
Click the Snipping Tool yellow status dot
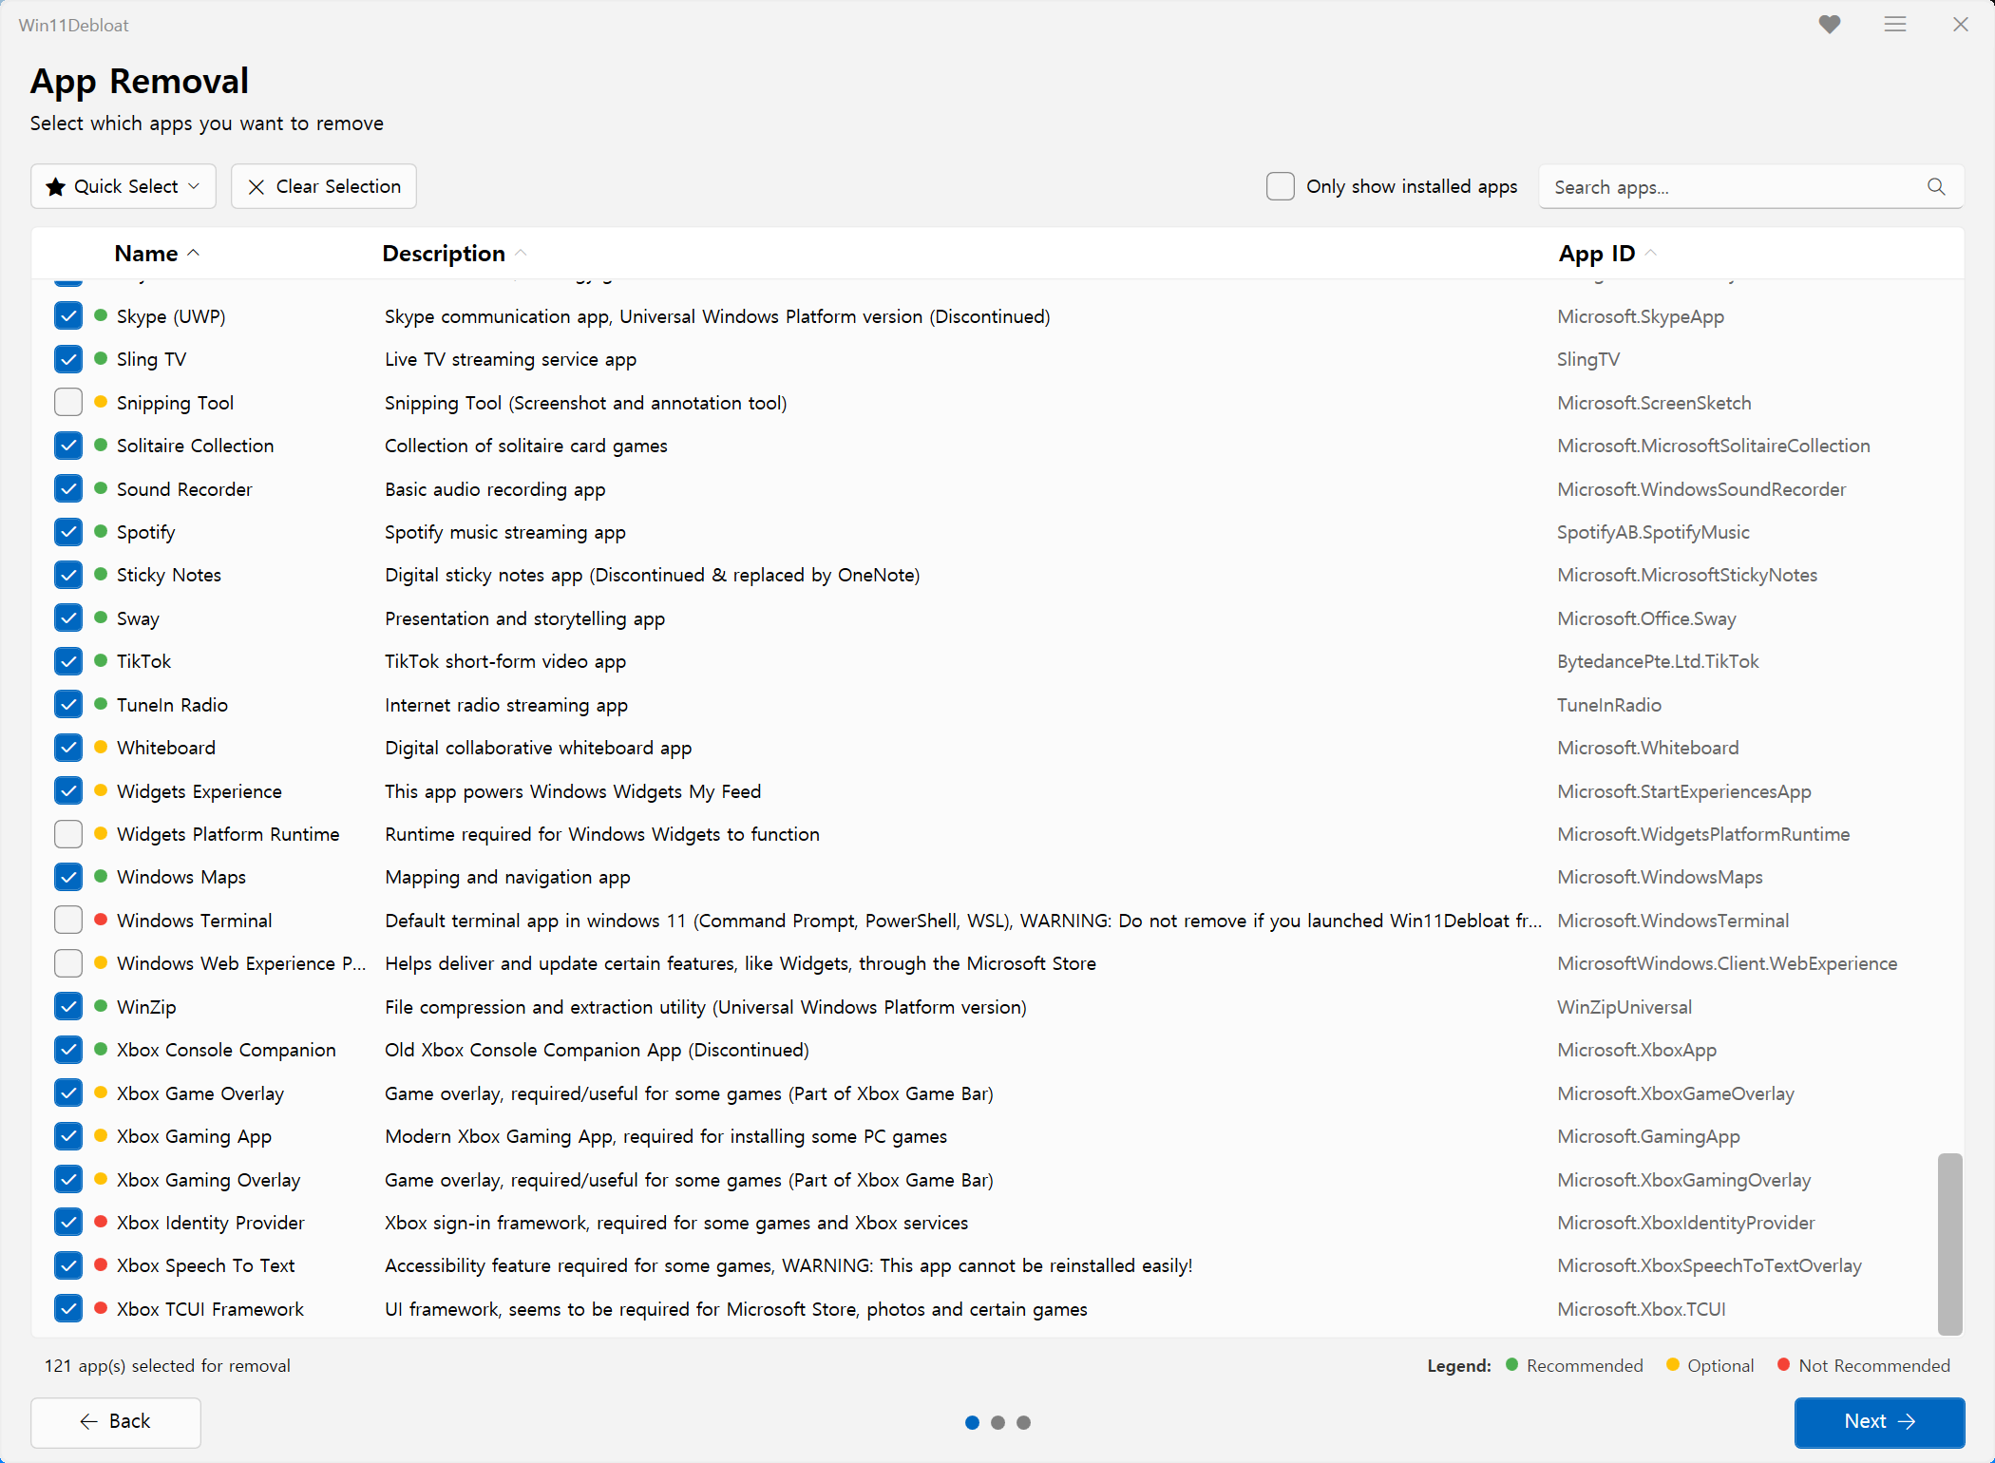click(x=101, y=402)
